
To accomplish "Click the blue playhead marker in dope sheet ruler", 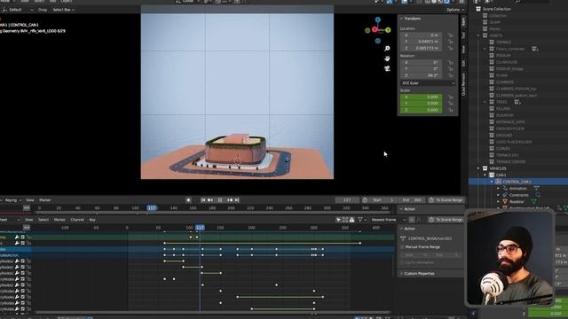I will [200, 228].
